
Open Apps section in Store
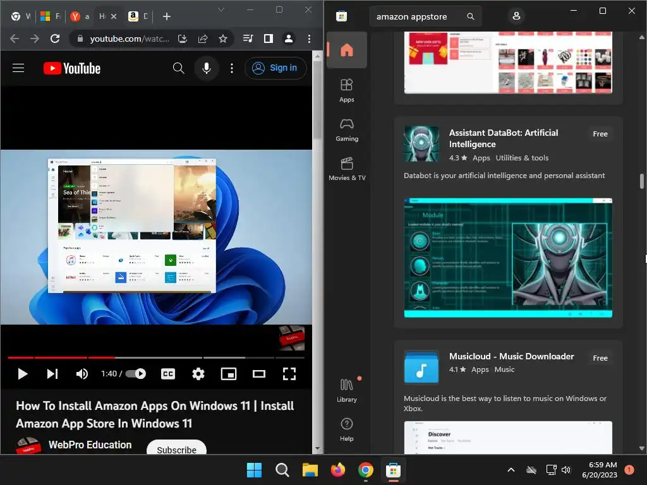(347, 90)
